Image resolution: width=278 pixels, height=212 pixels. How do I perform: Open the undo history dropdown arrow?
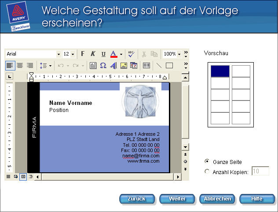68,66
